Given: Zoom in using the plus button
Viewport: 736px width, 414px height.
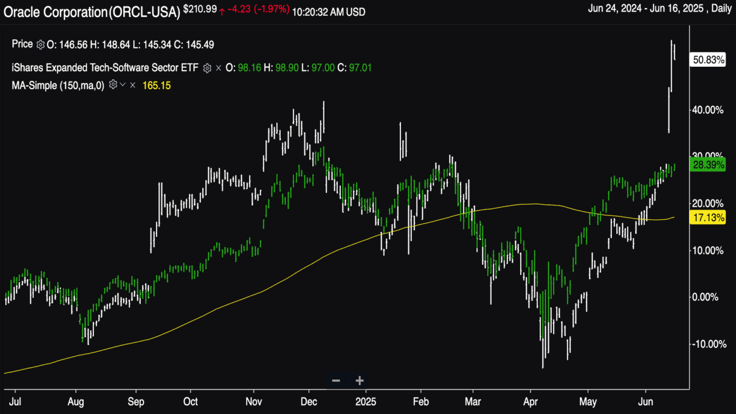Looking at the screenshot, I should click(359, 380).
